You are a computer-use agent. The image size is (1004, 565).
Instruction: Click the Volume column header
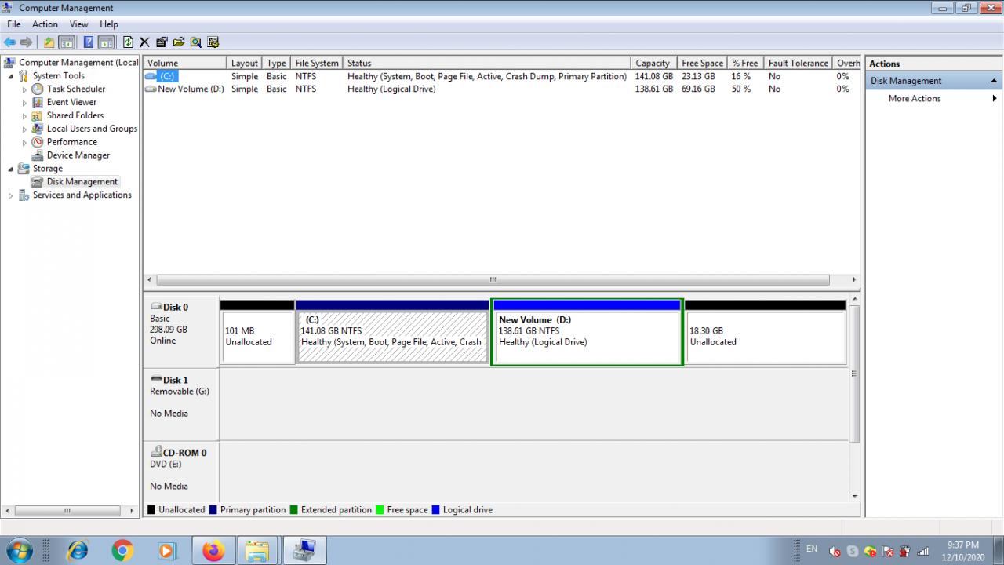pos(185,63)
